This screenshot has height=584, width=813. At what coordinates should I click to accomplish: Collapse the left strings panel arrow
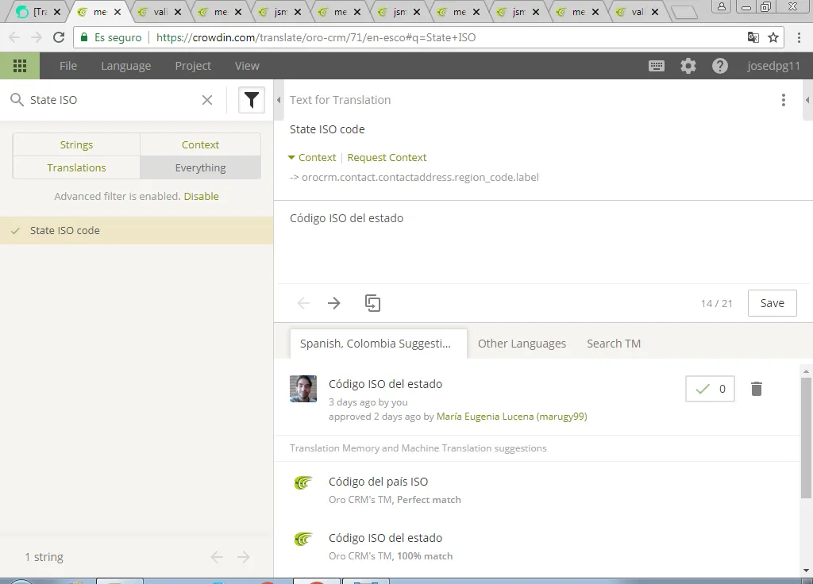click(279, 100)
